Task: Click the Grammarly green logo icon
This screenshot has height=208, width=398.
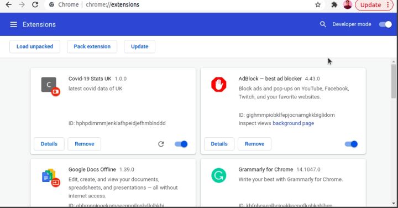Action: (x=218, y=175)
